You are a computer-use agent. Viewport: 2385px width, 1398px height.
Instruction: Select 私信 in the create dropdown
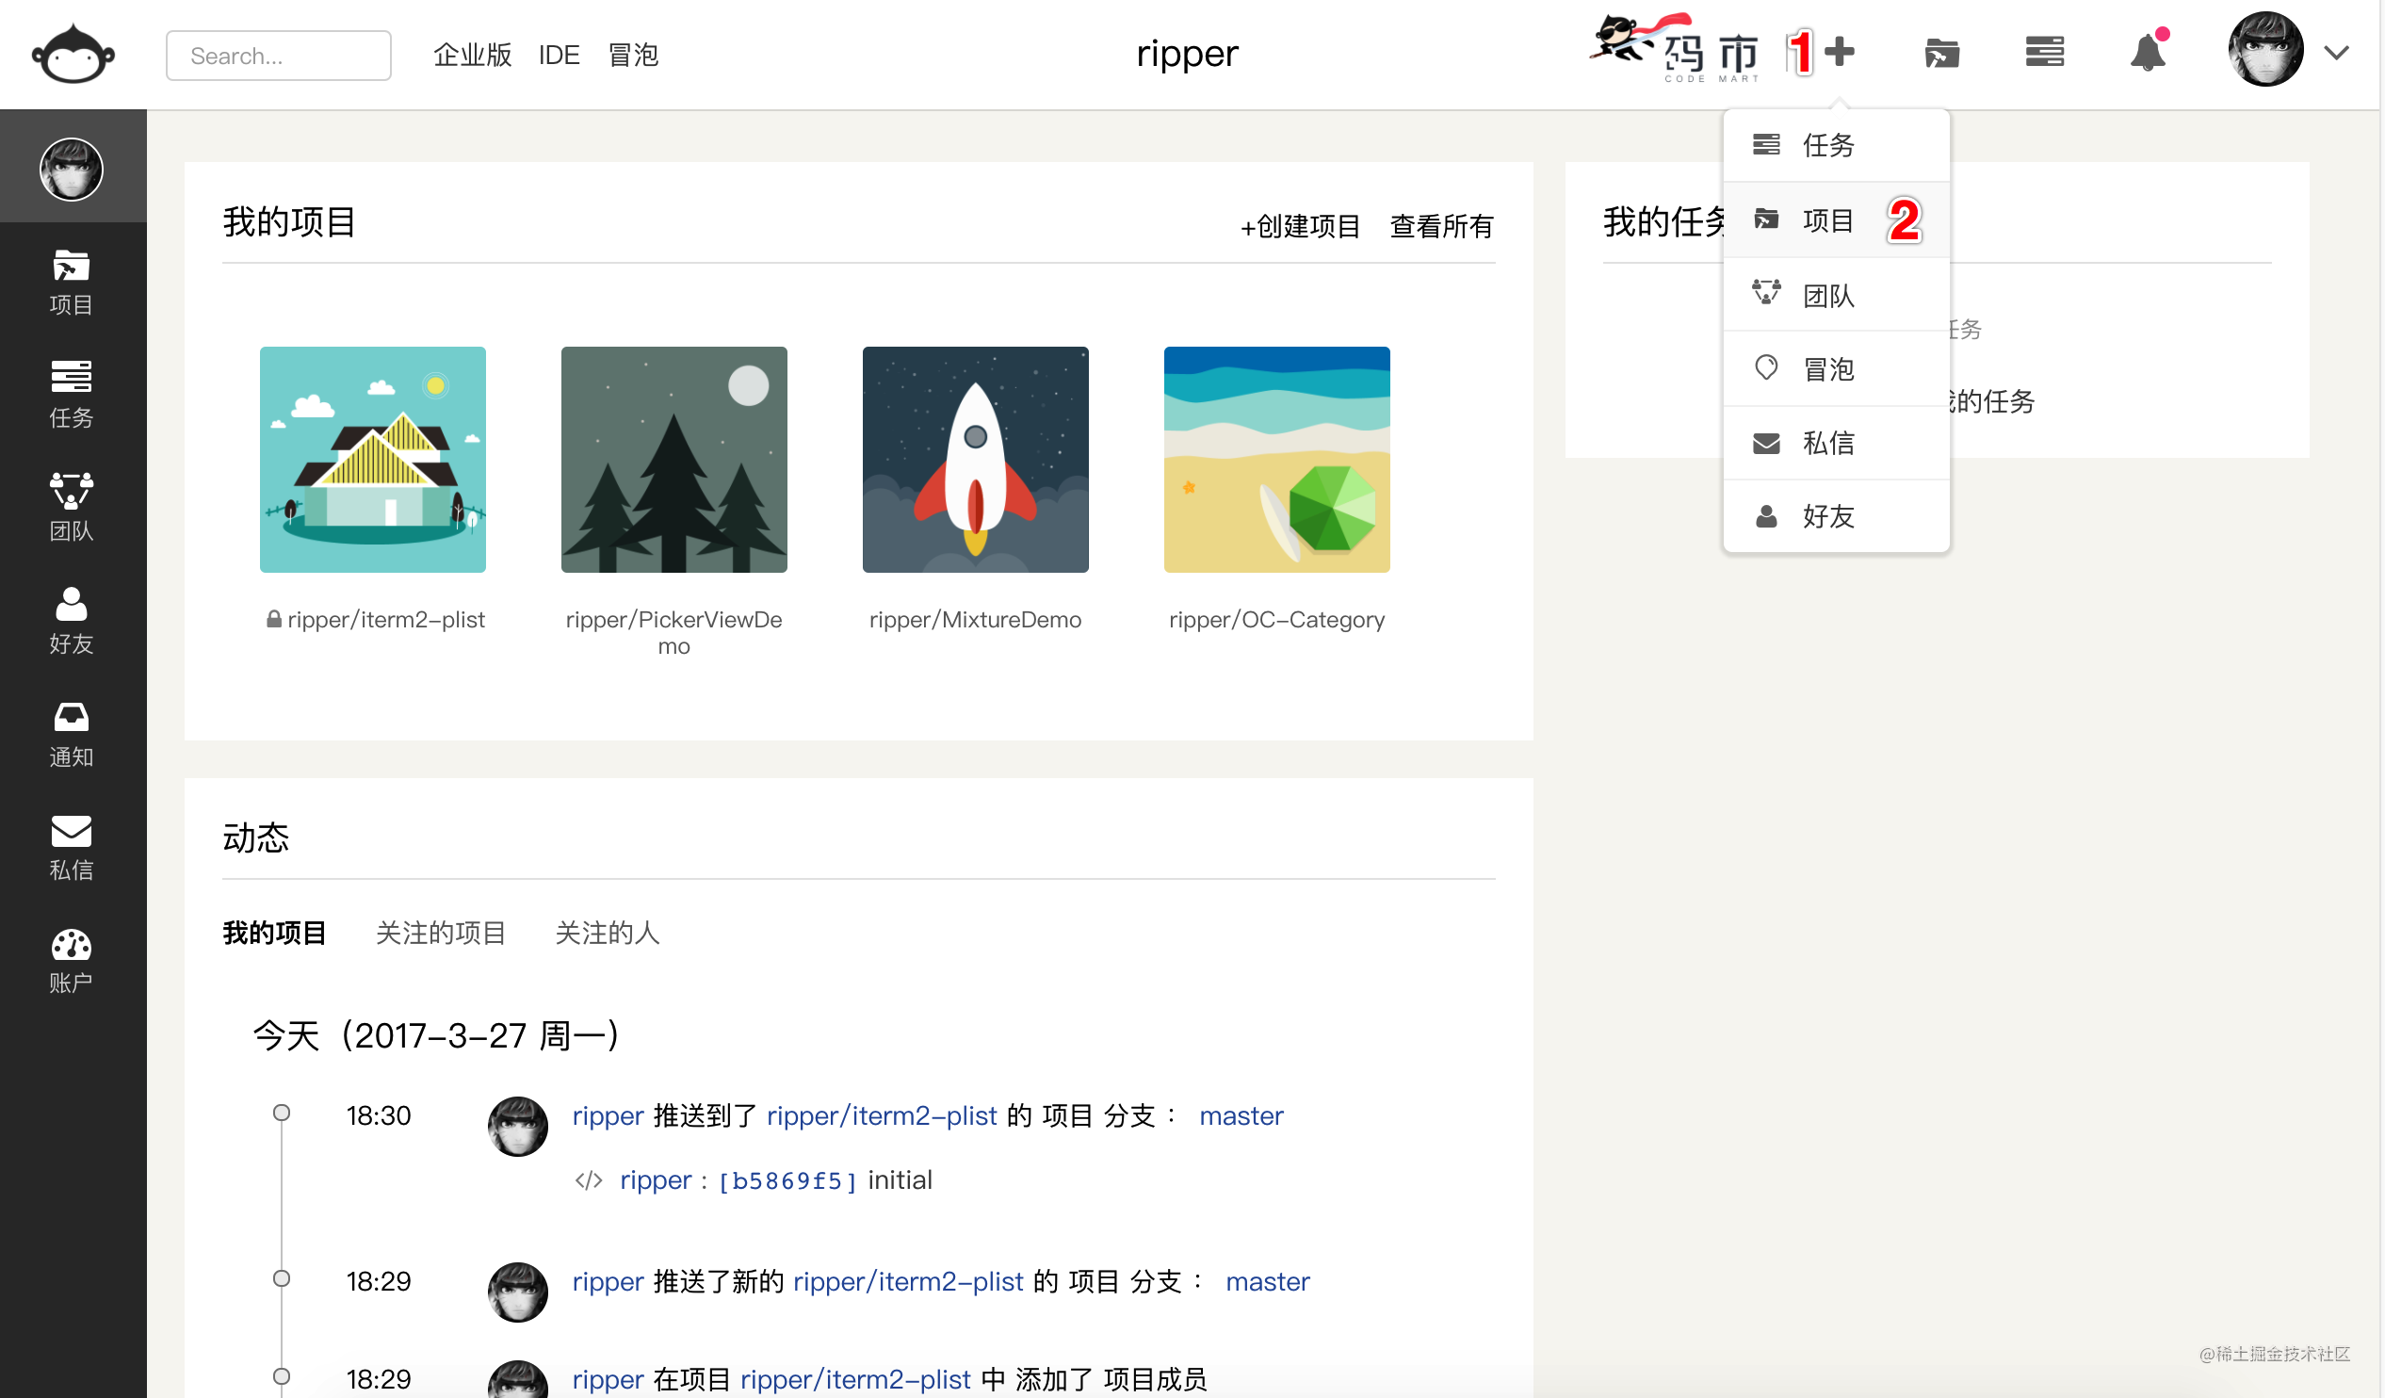coord(1836,443)
